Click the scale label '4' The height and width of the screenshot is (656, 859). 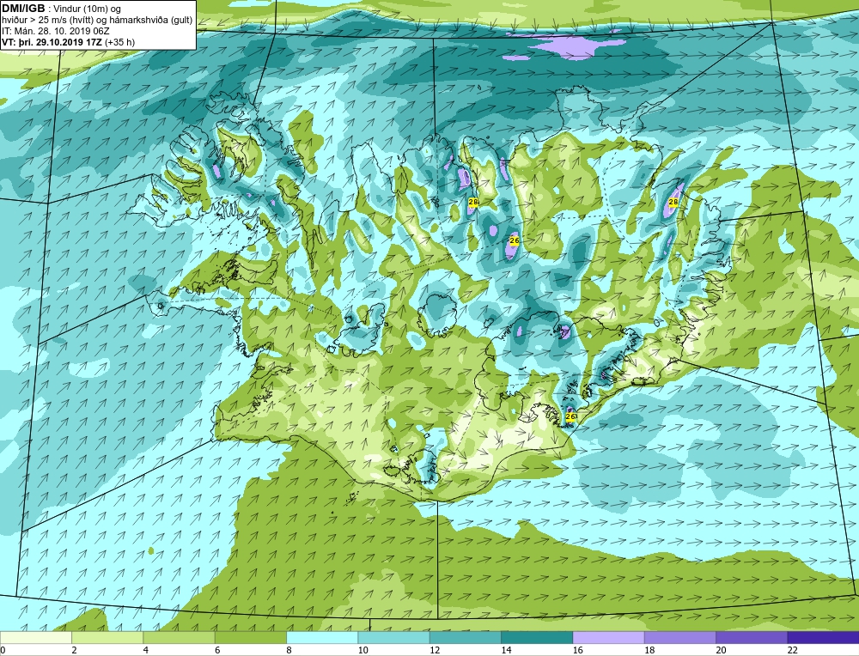coord(146,651)
